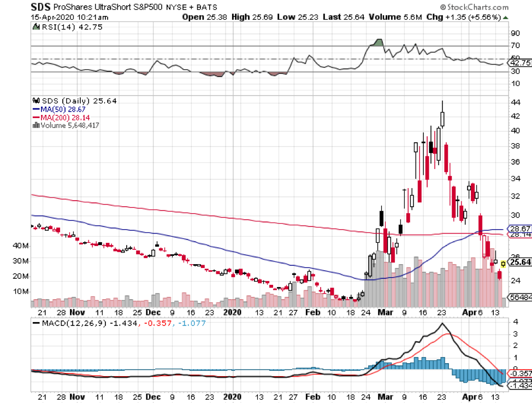The image size is (532, 403).
Task: Click the 30 oversold level on RSI axis
Action: click(516, 71)
